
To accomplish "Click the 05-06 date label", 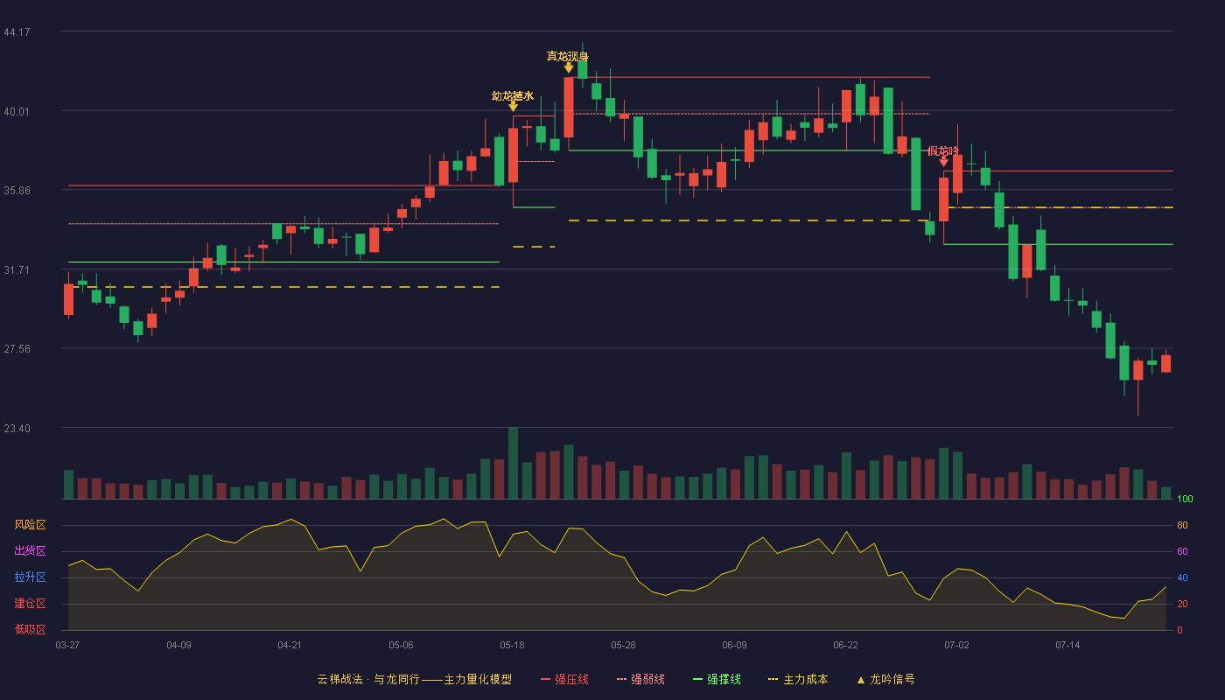I will [x=401, y=645].
